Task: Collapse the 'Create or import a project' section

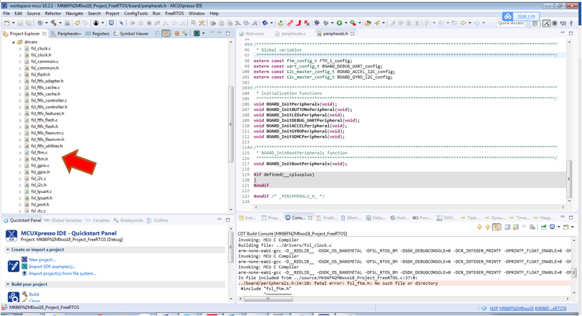Action: click(x=7, y=249)
